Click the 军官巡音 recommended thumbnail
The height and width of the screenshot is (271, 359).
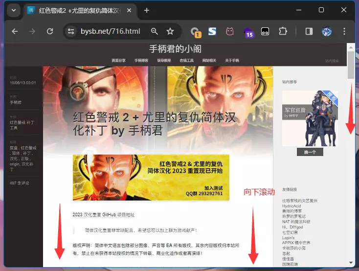310,118
